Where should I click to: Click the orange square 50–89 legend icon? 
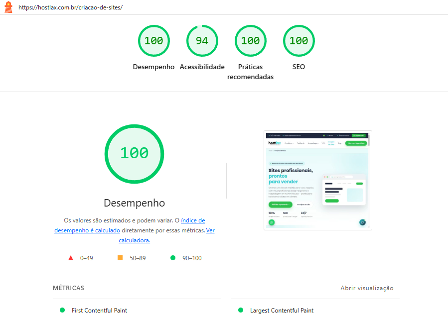click(120, 258)
